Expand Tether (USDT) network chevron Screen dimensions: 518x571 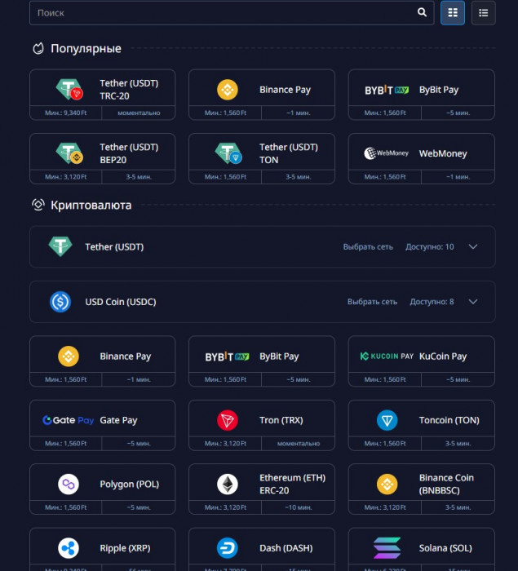[473, 246]
